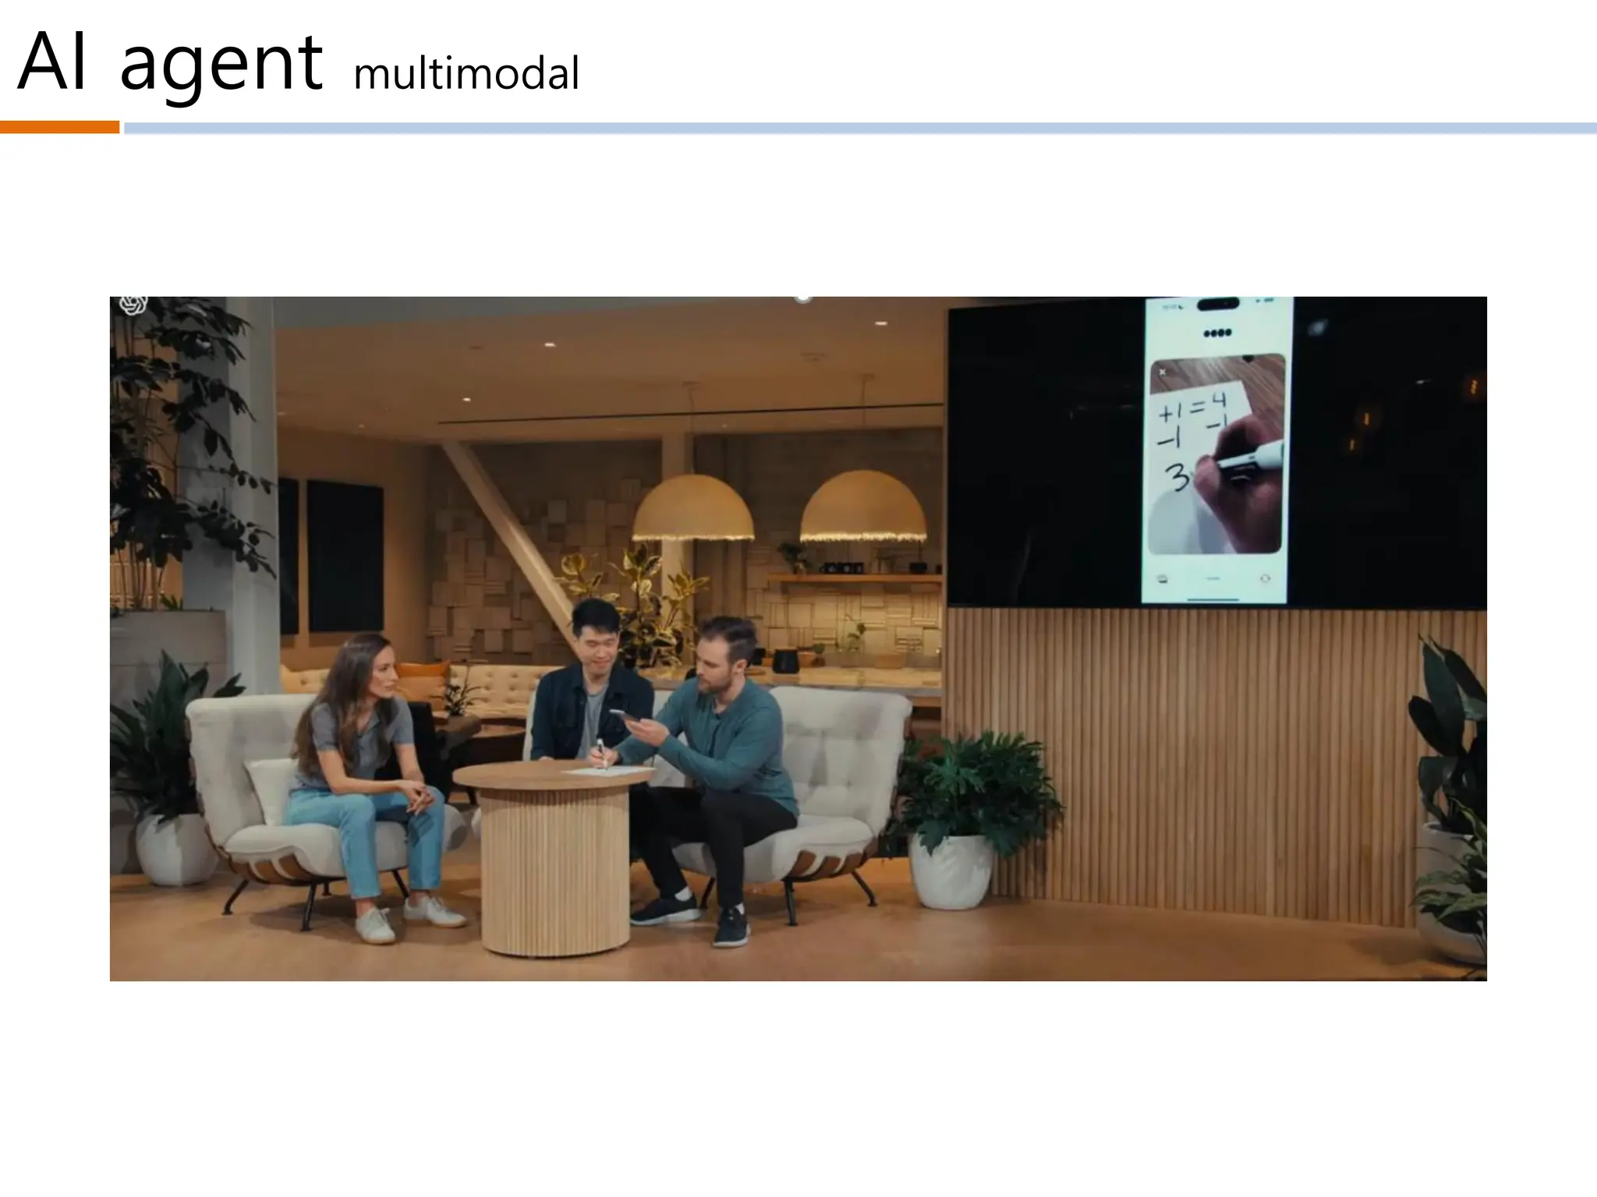The image size is (1597, 1197).
Task: Tap bottom-left icon on the phone screen
Action: coord(1162,578)
